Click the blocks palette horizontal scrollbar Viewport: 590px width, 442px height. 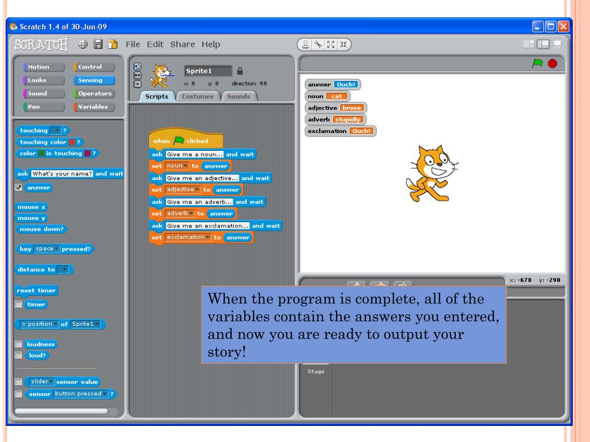61,411
